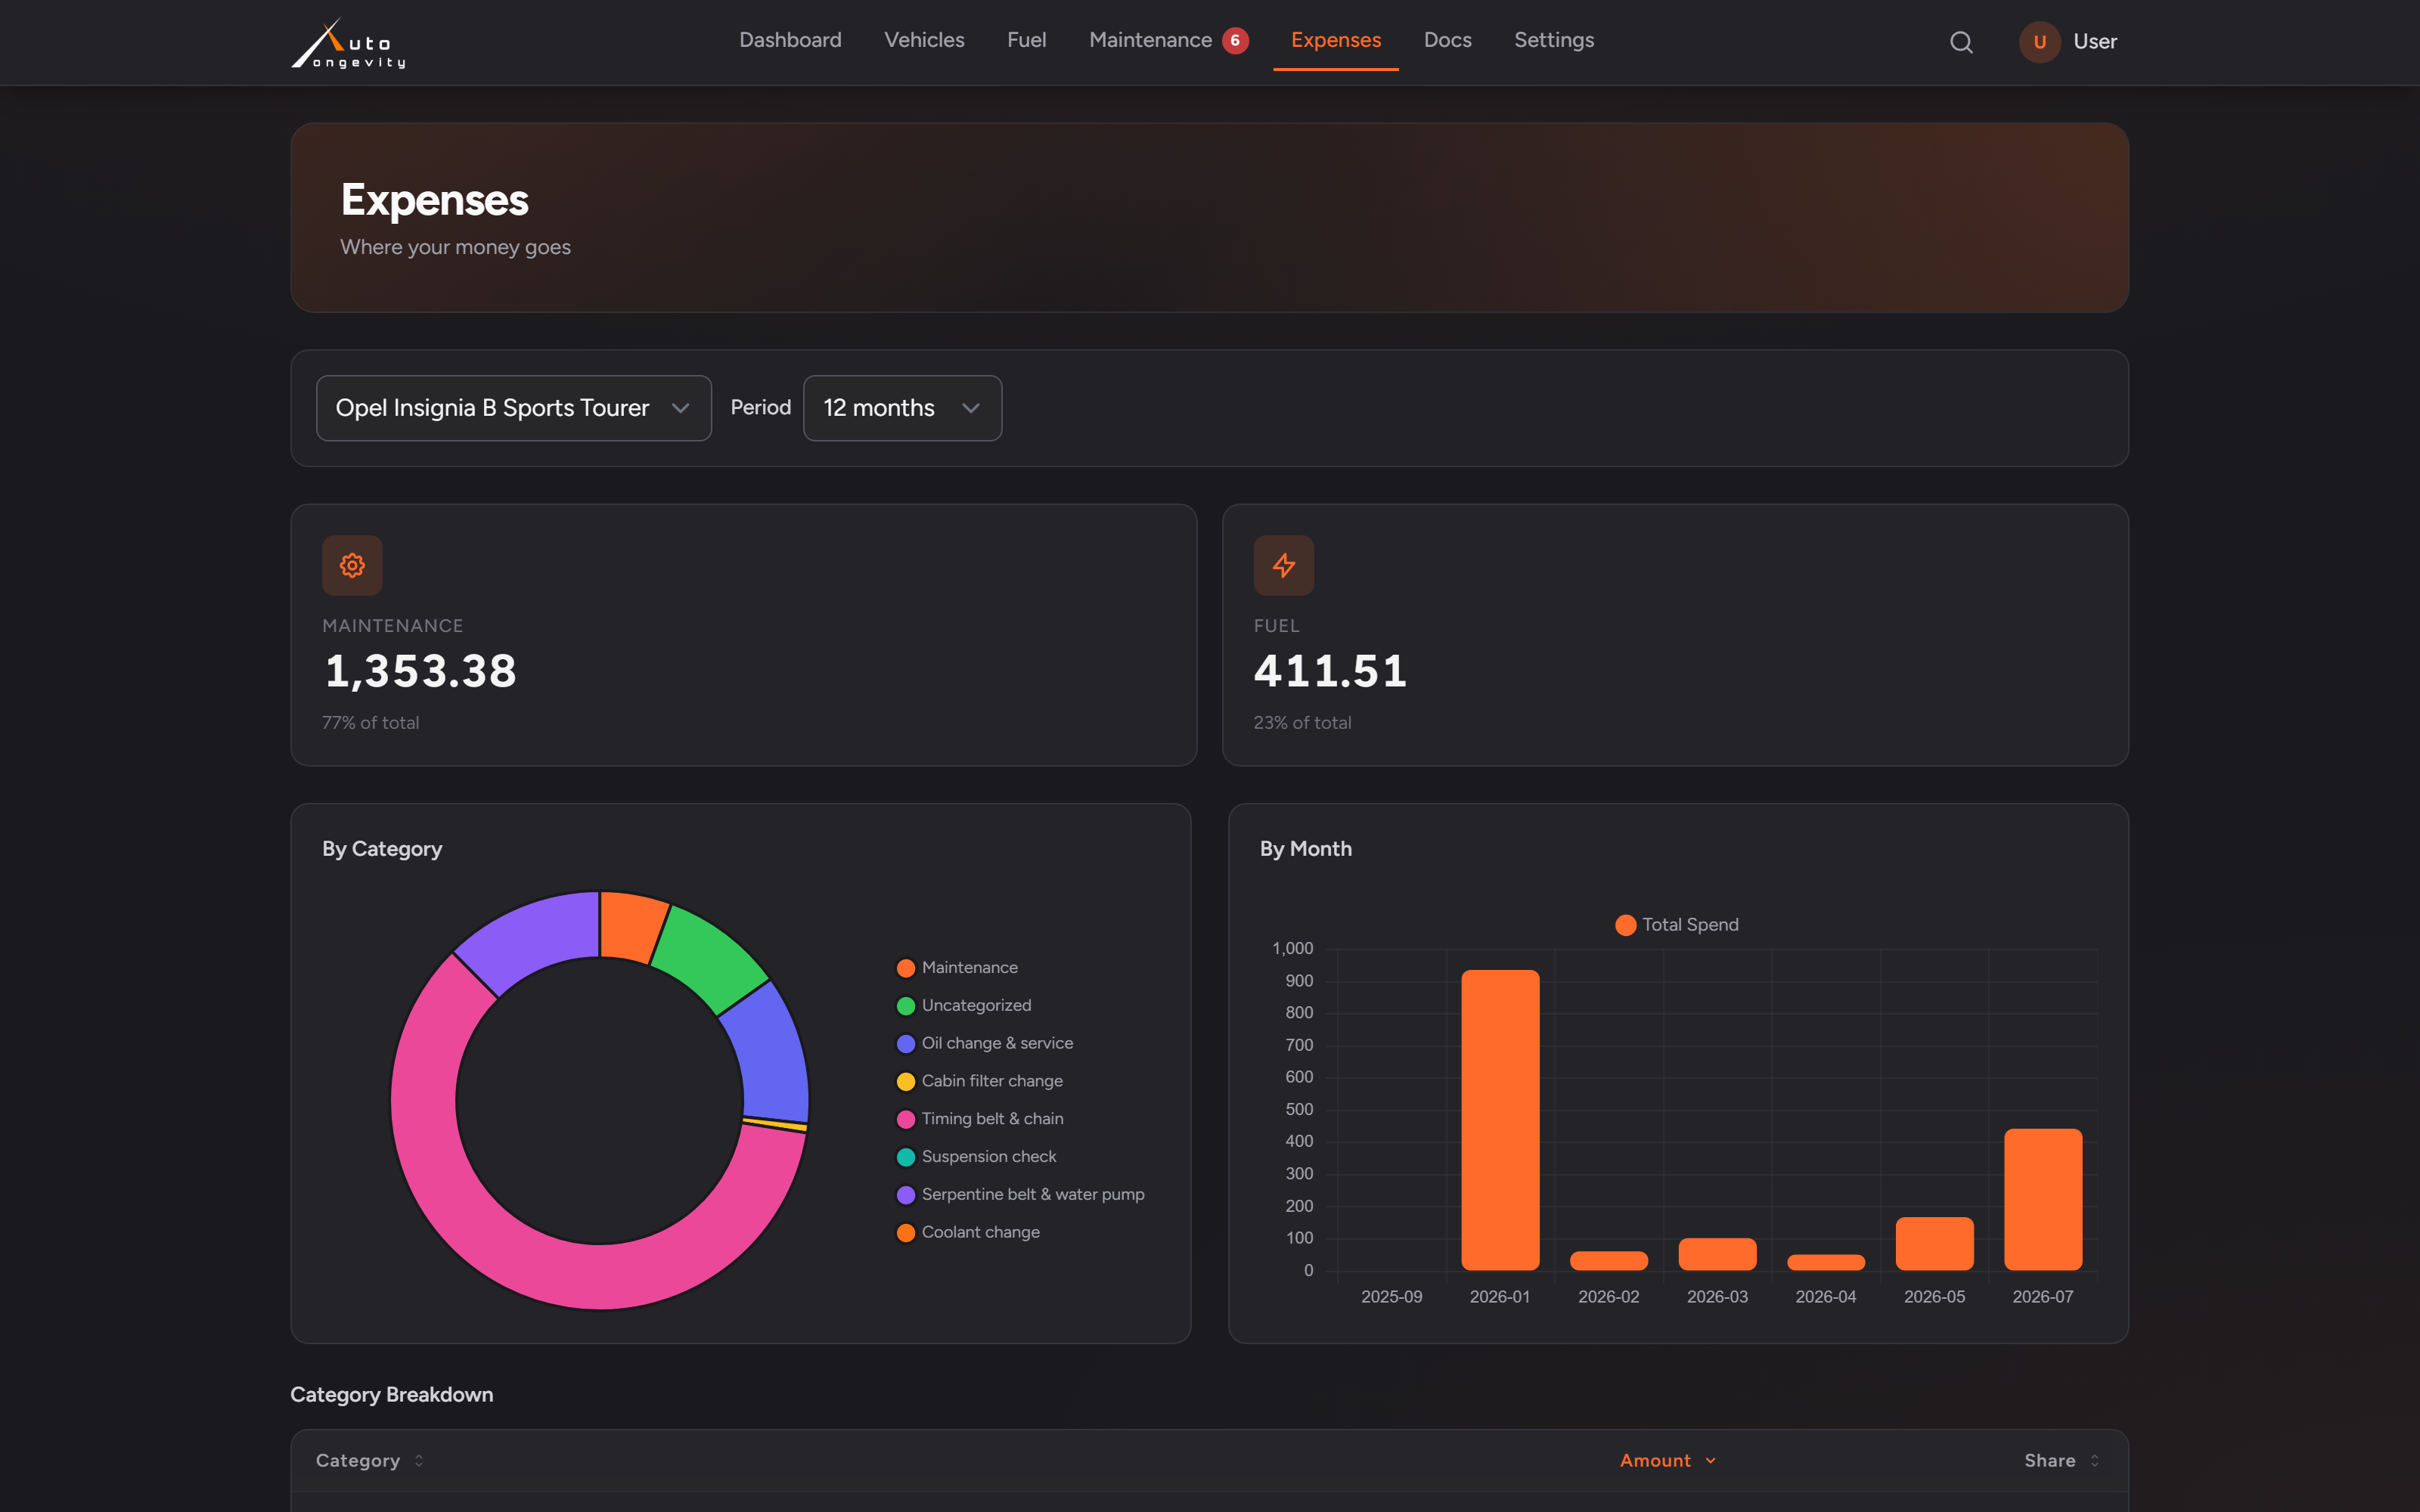Go to the Dashboard tab

point(790,40)
